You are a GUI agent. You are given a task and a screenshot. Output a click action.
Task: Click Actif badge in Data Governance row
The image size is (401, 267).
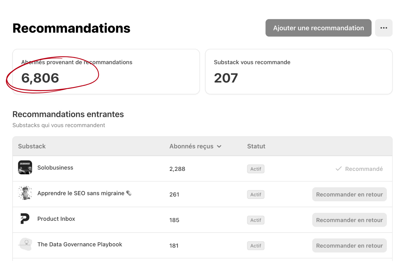(x=256, y=246)
